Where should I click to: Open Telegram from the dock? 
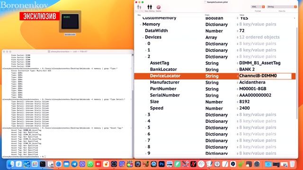click(74, 164)
